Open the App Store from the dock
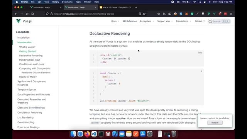Screen dimensions: 247x139 coord(142,134)
